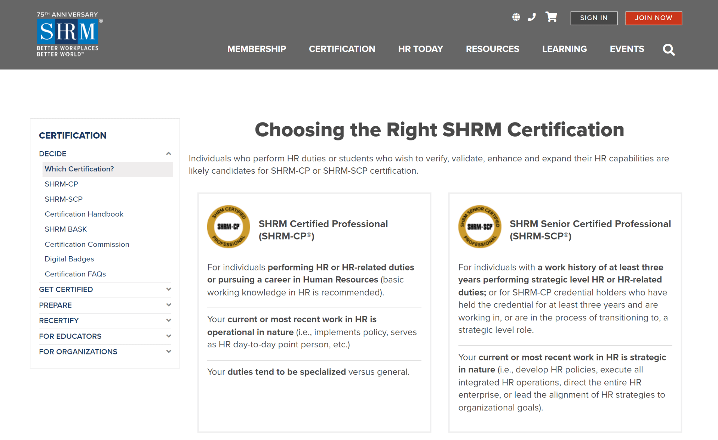Screen dimensions: 718x440
Task: Click the DECIDE sidebar heading
Action: [x=52, y=154]
